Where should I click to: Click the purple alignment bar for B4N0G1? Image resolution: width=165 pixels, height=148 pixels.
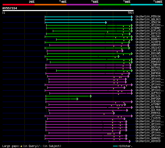click(81, 113)
